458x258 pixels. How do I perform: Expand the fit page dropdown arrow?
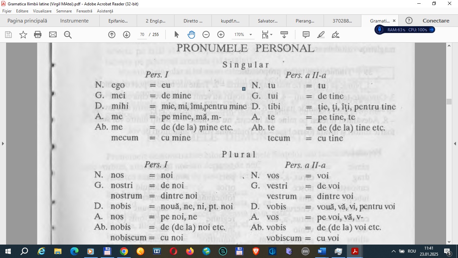[x=271, y=35]
